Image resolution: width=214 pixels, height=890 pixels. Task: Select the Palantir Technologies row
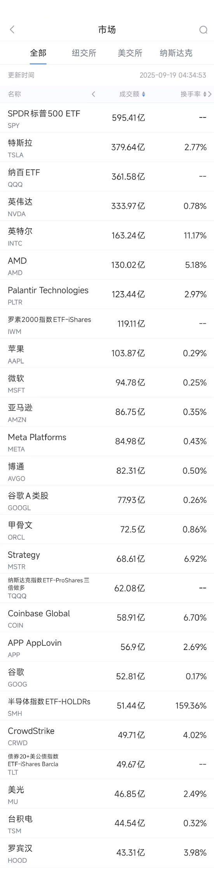[107, 294]
